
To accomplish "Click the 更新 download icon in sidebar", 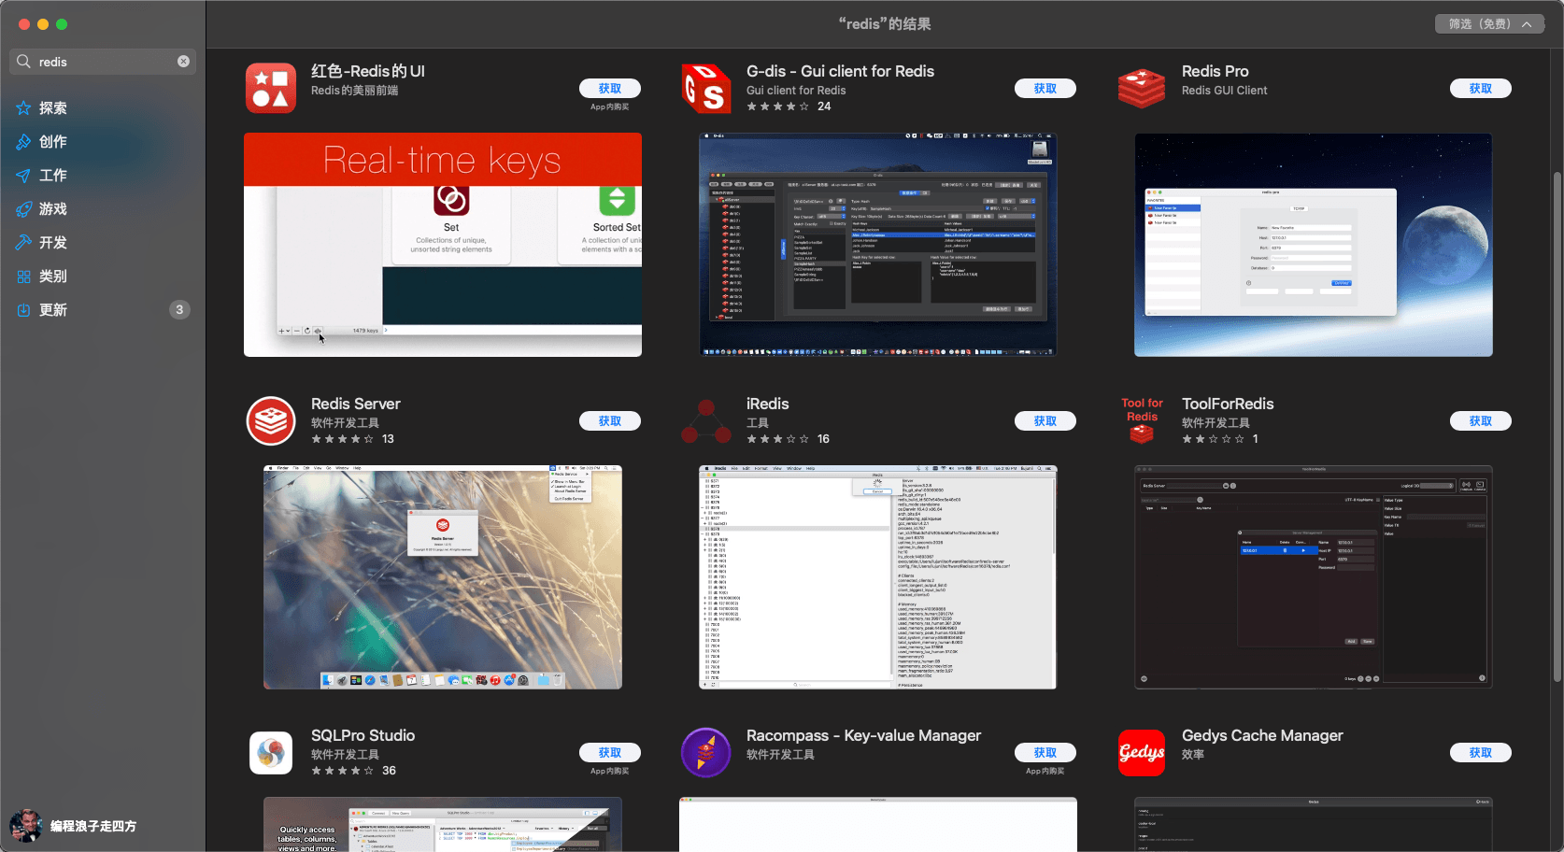I will [x=23, y=310].
